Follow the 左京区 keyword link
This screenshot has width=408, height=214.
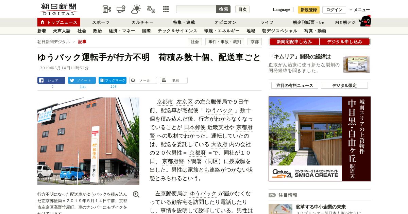[185, 102]
